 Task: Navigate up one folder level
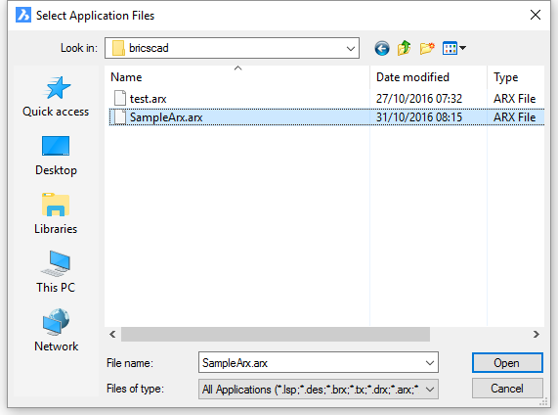[x=405, y=48]
